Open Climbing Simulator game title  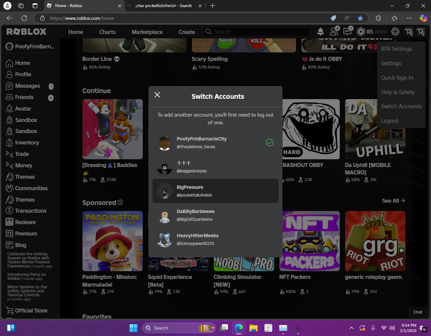tap(238, 281)
